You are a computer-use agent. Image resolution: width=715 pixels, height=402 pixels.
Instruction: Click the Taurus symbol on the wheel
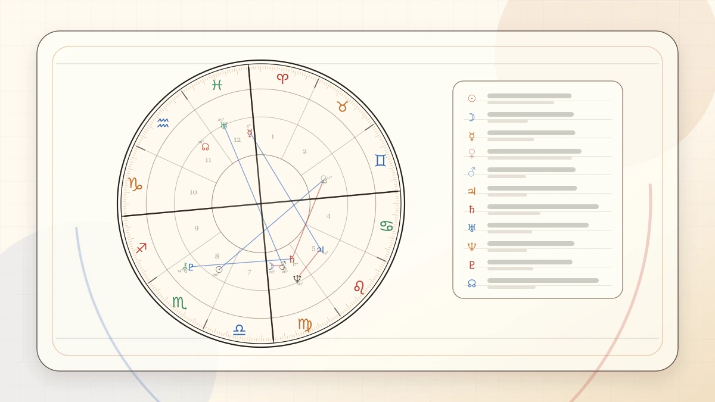(343, 107)
